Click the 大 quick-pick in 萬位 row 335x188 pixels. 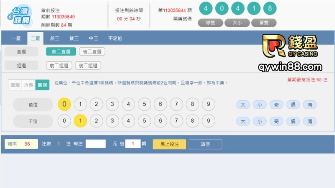(x=243, y=105)
